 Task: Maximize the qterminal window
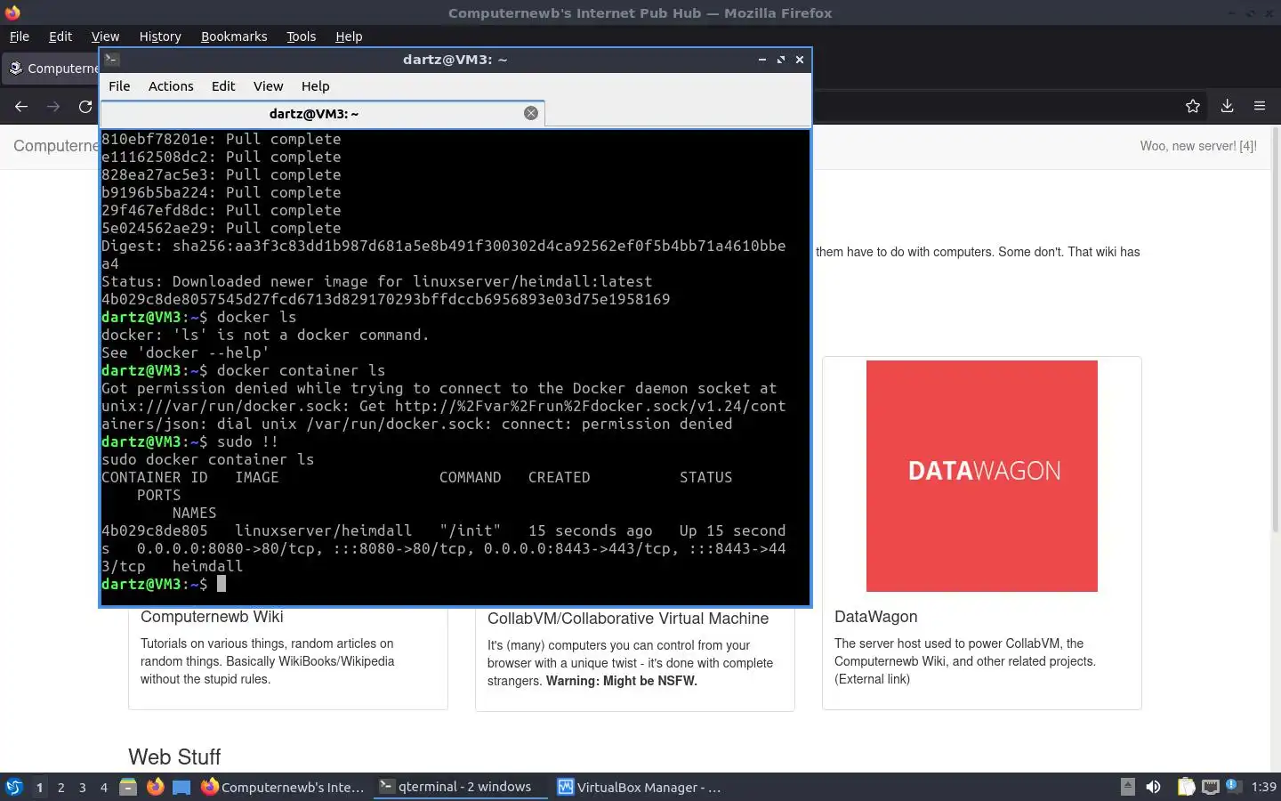(780, 60)
